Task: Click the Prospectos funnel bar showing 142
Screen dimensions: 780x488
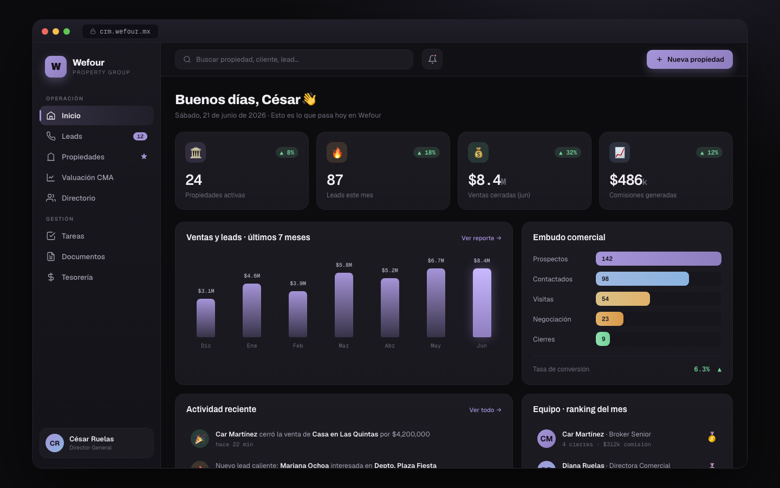Action: click(659, 259)
